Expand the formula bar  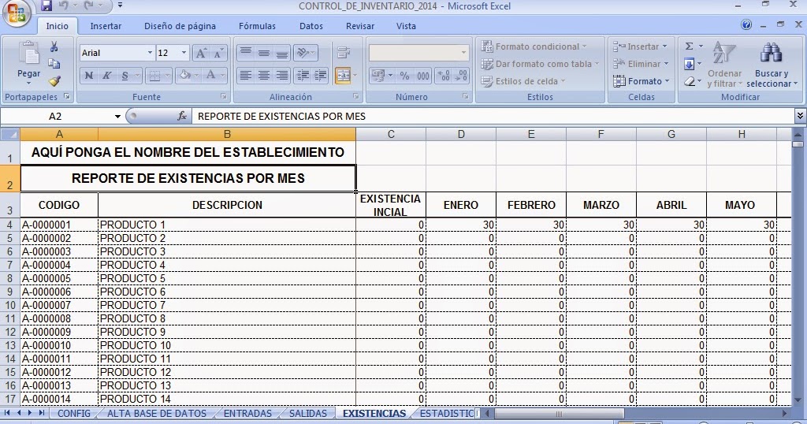coord(800,116)
